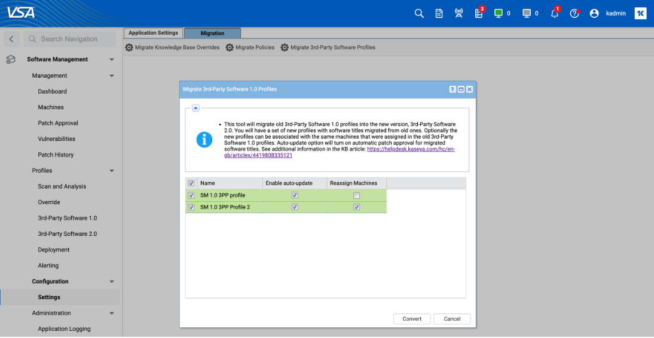The width and height of the screenshot is (654, 338).
Task: Click Enable auto-update column header
Action: [295, 183]
